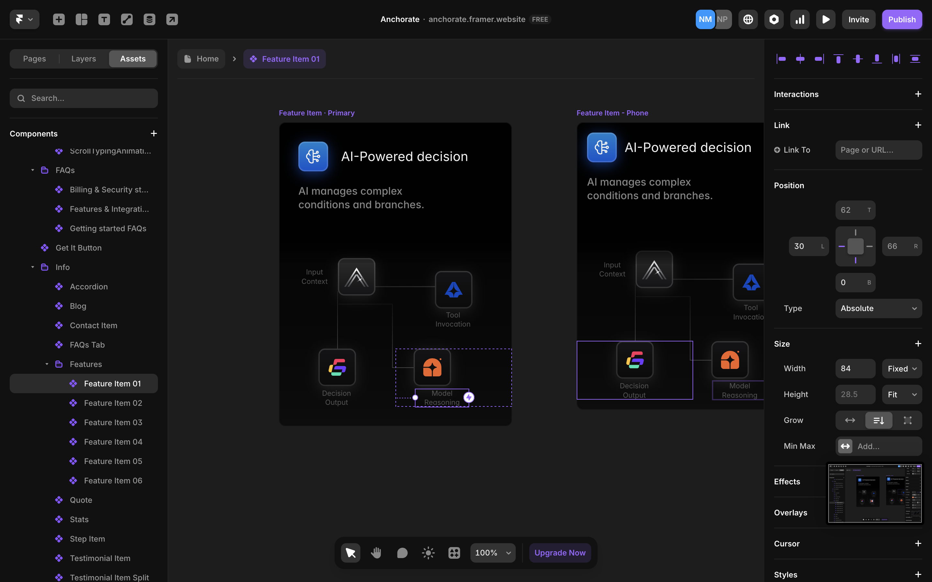932x582 pixels.
Task: Click the Upgrade Now button
Action: 560,553
